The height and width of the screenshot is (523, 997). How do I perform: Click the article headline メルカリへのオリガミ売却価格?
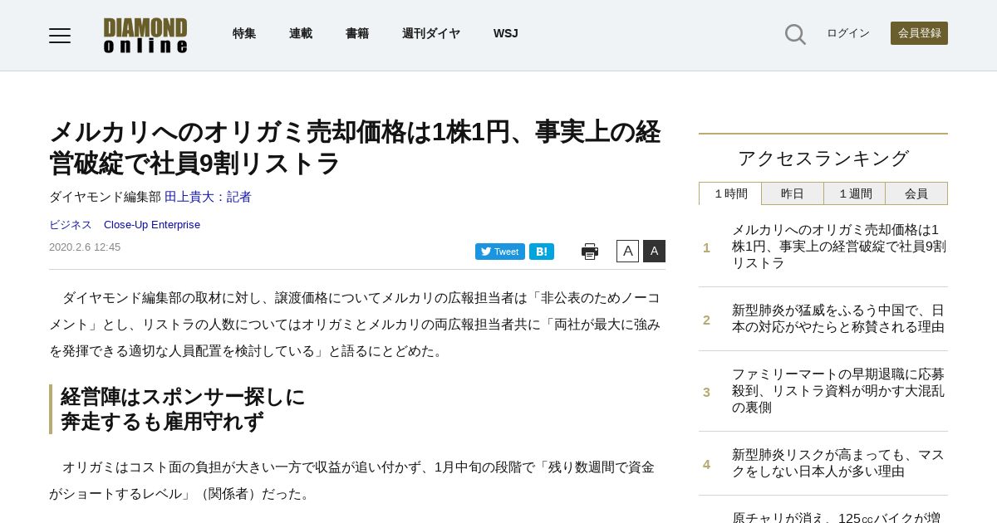355,148
